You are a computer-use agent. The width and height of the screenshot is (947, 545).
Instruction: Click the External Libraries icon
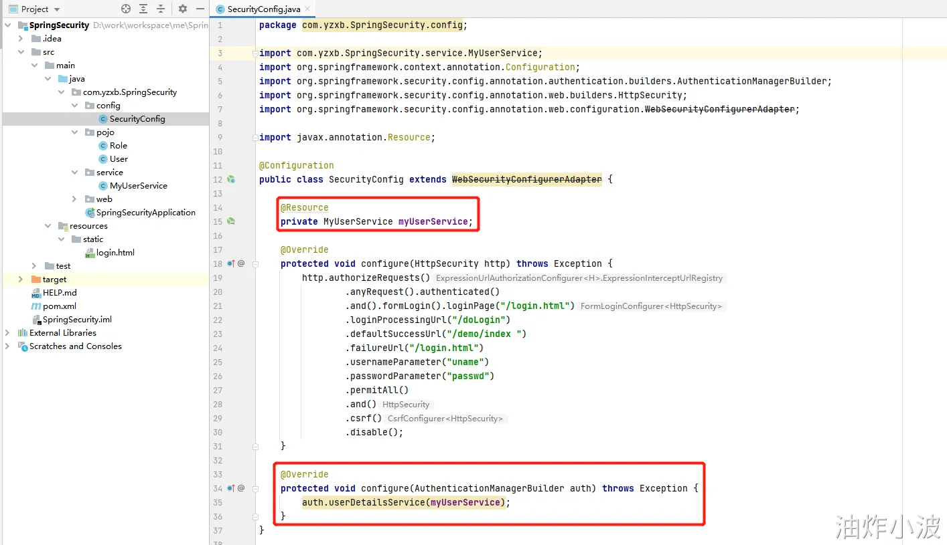coord(23,333)
